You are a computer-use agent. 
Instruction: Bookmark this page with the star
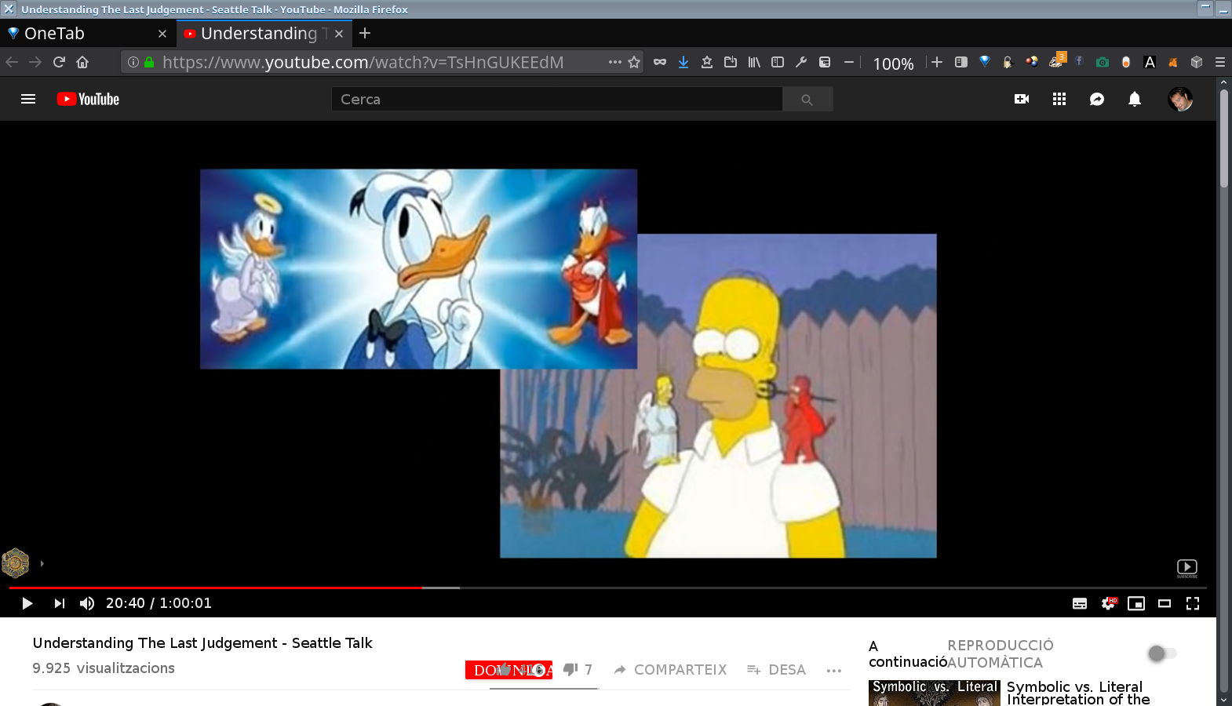(634, 62)
